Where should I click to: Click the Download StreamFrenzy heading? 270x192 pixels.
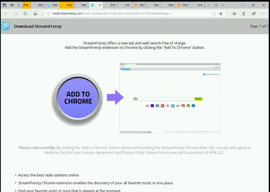[38, 26]
